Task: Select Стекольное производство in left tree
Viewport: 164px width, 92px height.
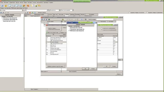Action: click(x=10, y=19)
